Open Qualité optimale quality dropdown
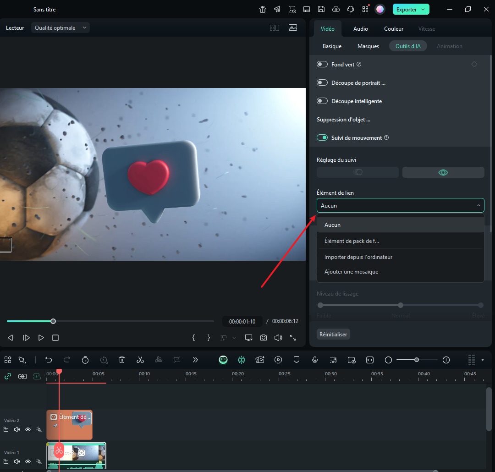The image size is (495, 472). pos(60,28)
